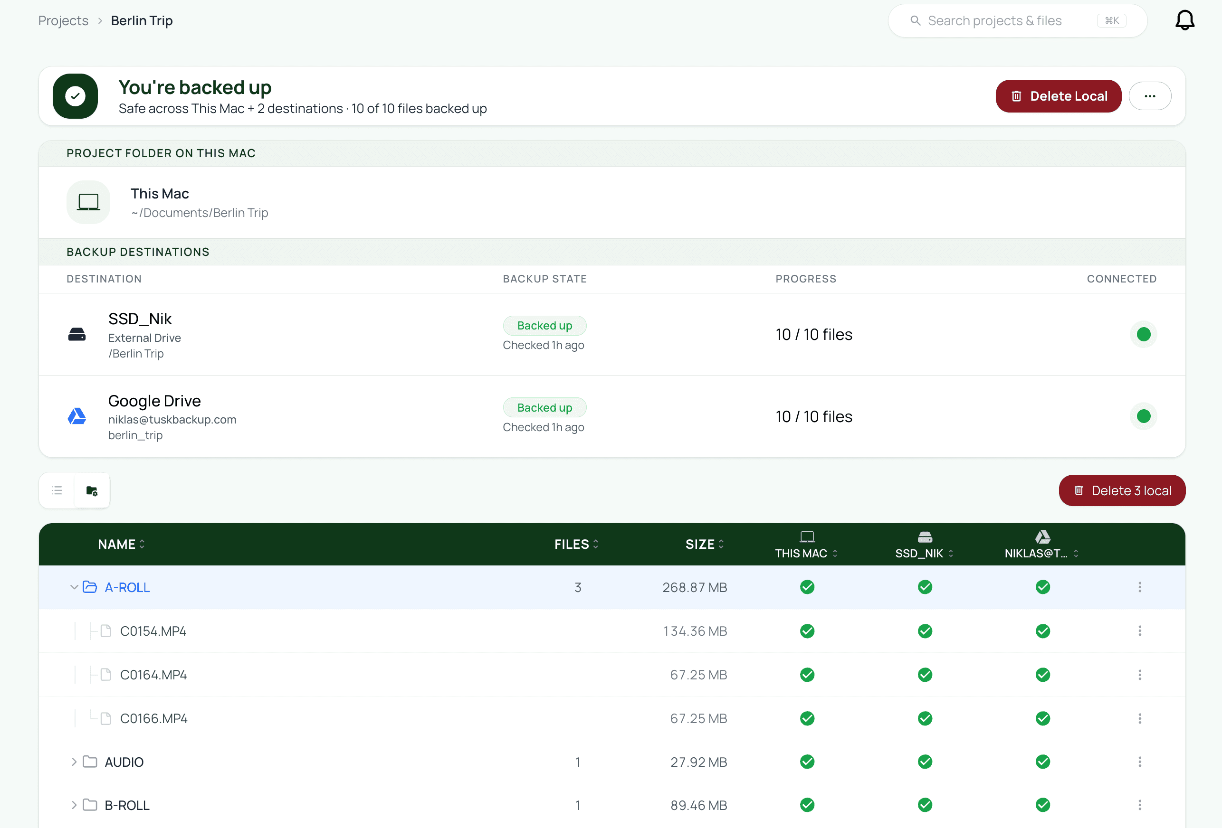This screenshot has width=1222, height=828.
Task: Click the SSD_Nik external drive icon
Action: click(77, 334)
